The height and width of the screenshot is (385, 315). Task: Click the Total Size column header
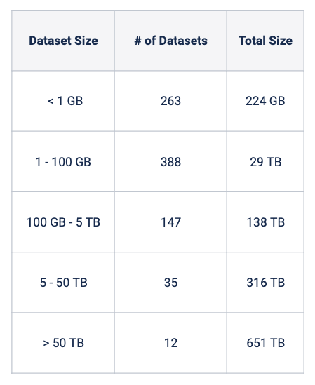click(x=265, y=41)
